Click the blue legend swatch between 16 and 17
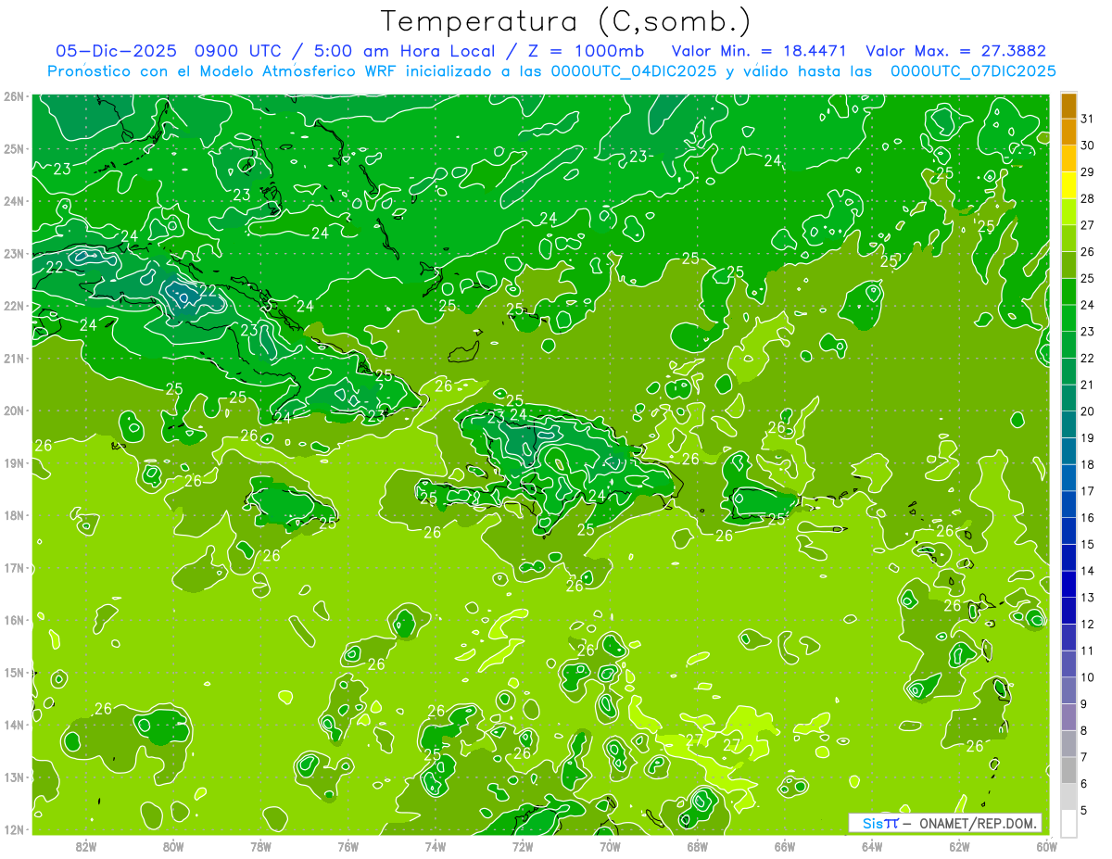The height and width of the screenshot is (859, 1112). pyautogui.click(x=1068, y=505)
